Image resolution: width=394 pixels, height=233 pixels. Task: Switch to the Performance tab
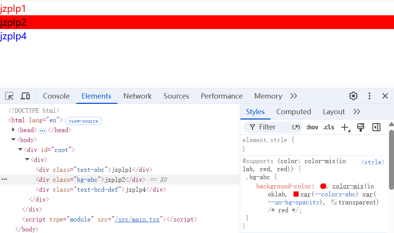(x=221, y=96)
